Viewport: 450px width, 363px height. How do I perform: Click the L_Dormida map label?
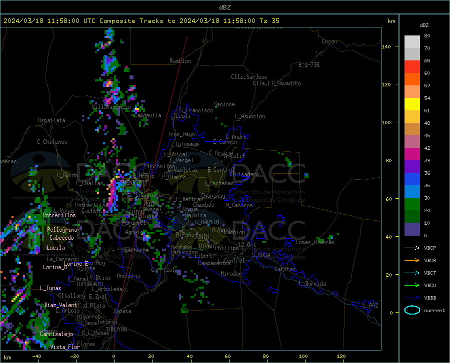pyautogui.click(x=312, y=284)
